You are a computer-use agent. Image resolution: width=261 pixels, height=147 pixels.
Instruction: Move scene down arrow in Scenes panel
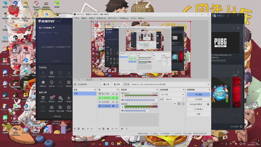click(x=92, y=129)
